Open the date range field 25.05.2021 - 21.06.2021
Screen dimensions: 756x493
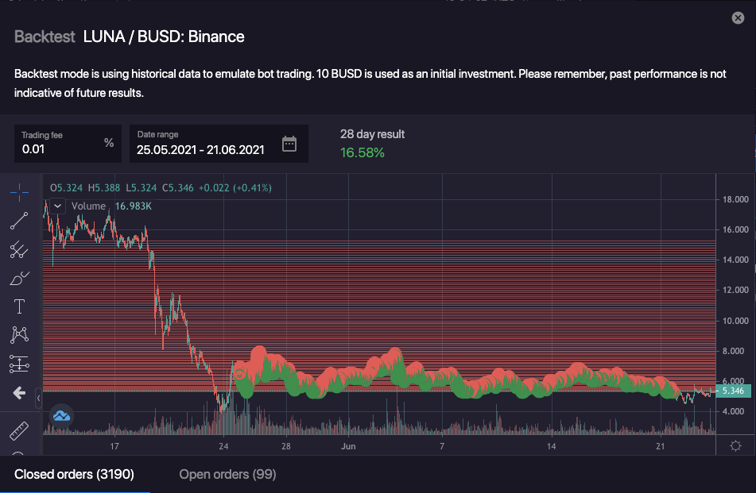pos(200,148)
